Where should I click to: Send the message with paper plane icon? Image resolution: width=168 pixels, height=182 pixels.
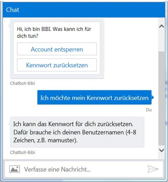[153, 169]
